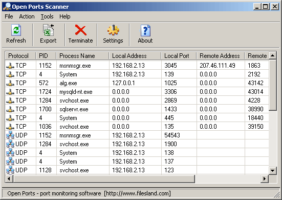The width and height of the screenshot is (282, 200).
Task: Click the horizontal scrollbar left arrow
Action: (x=9, y=179)
